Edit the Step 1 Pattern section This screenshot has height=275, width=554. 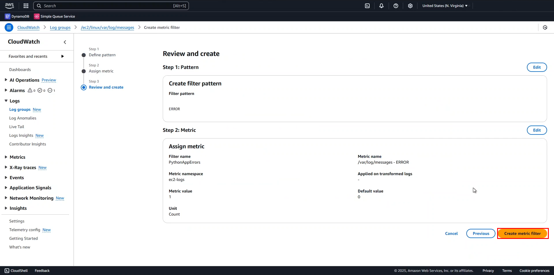pyautogui.click(x=536, y=67)
